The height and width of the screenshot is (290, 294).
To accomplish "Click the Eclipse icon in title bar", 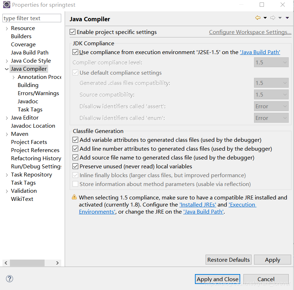I will click(7, 5).
